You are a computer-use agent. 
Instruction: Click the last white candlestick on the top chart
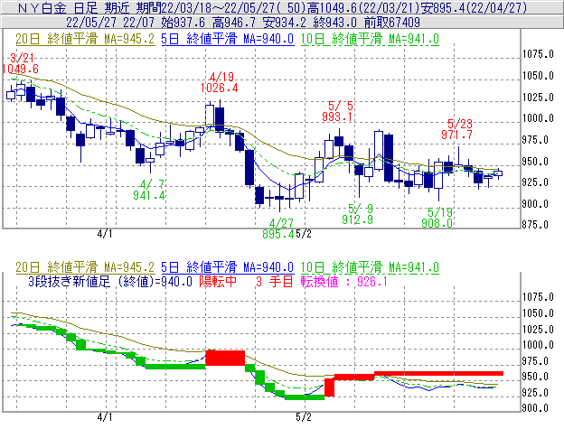(x=498, y=173)
